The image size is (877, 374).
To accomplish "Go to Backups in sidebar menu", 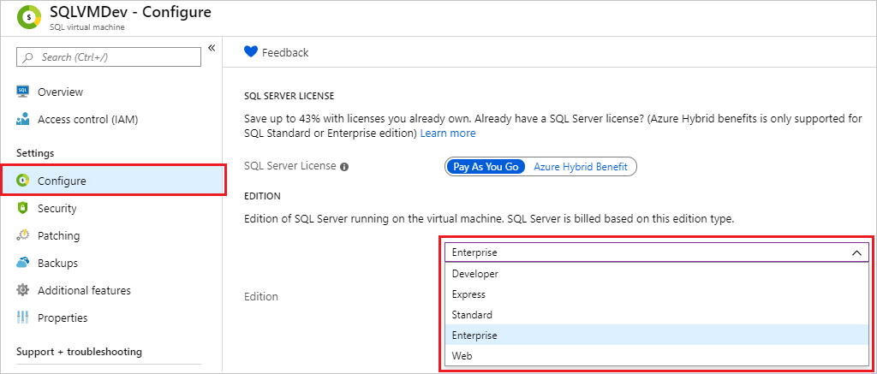I will pyautogui.click(x=57, y=263).
